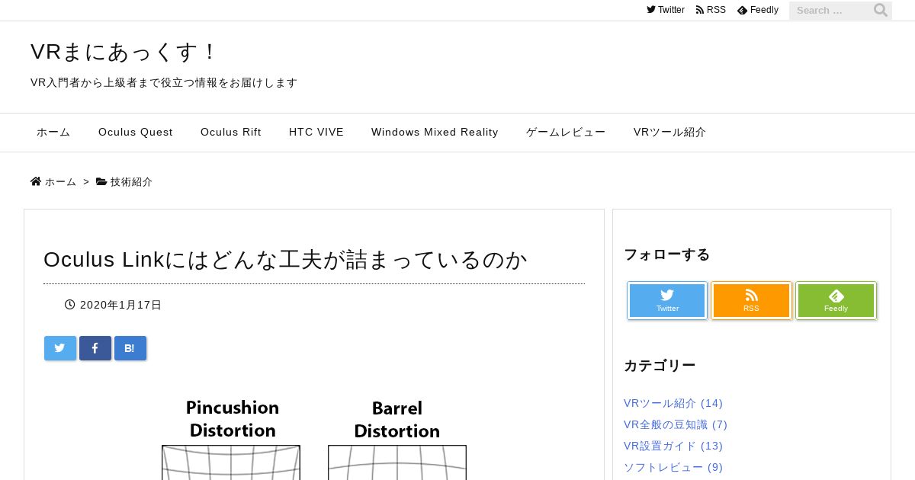Select the HTC VIVE menu item
Image resolution: width=915 pixels, height=480 pixels.
[316, 132]
